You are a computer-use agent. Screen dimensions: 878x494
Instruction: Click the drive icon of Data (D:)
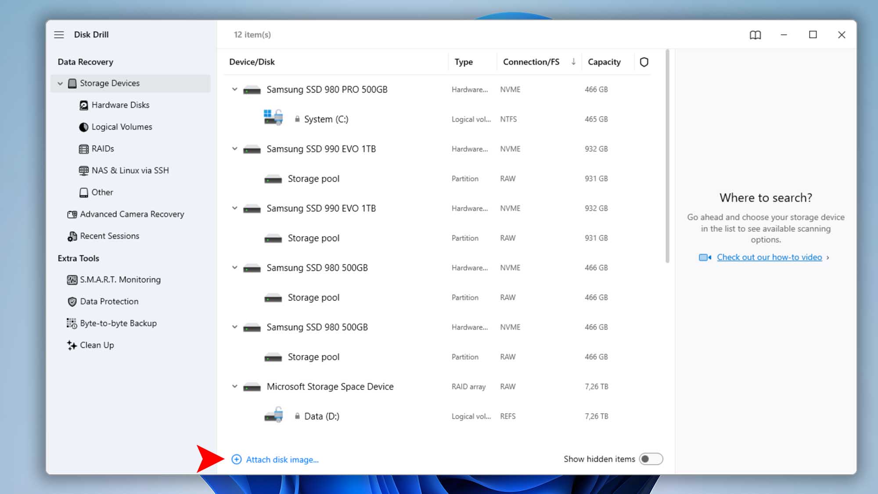pyautogui.click(x=273, y=415)
